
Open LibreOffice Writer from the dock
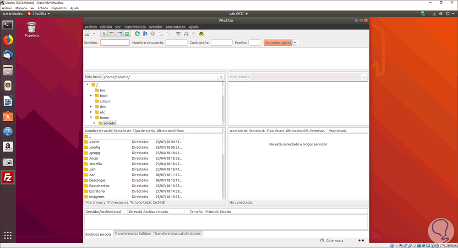click(x=8, y=101)
